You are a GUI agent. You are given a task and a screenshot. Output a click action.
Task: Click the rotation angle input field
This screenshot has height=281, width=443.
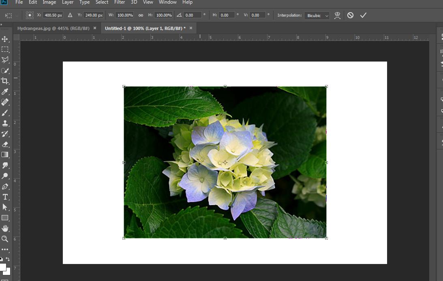pos(193,15)
